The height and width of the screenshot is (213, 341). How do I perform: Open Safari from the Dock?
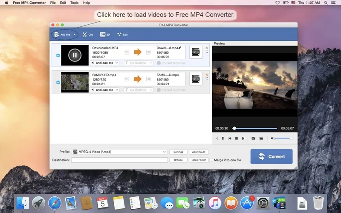[x=55, y=203]
